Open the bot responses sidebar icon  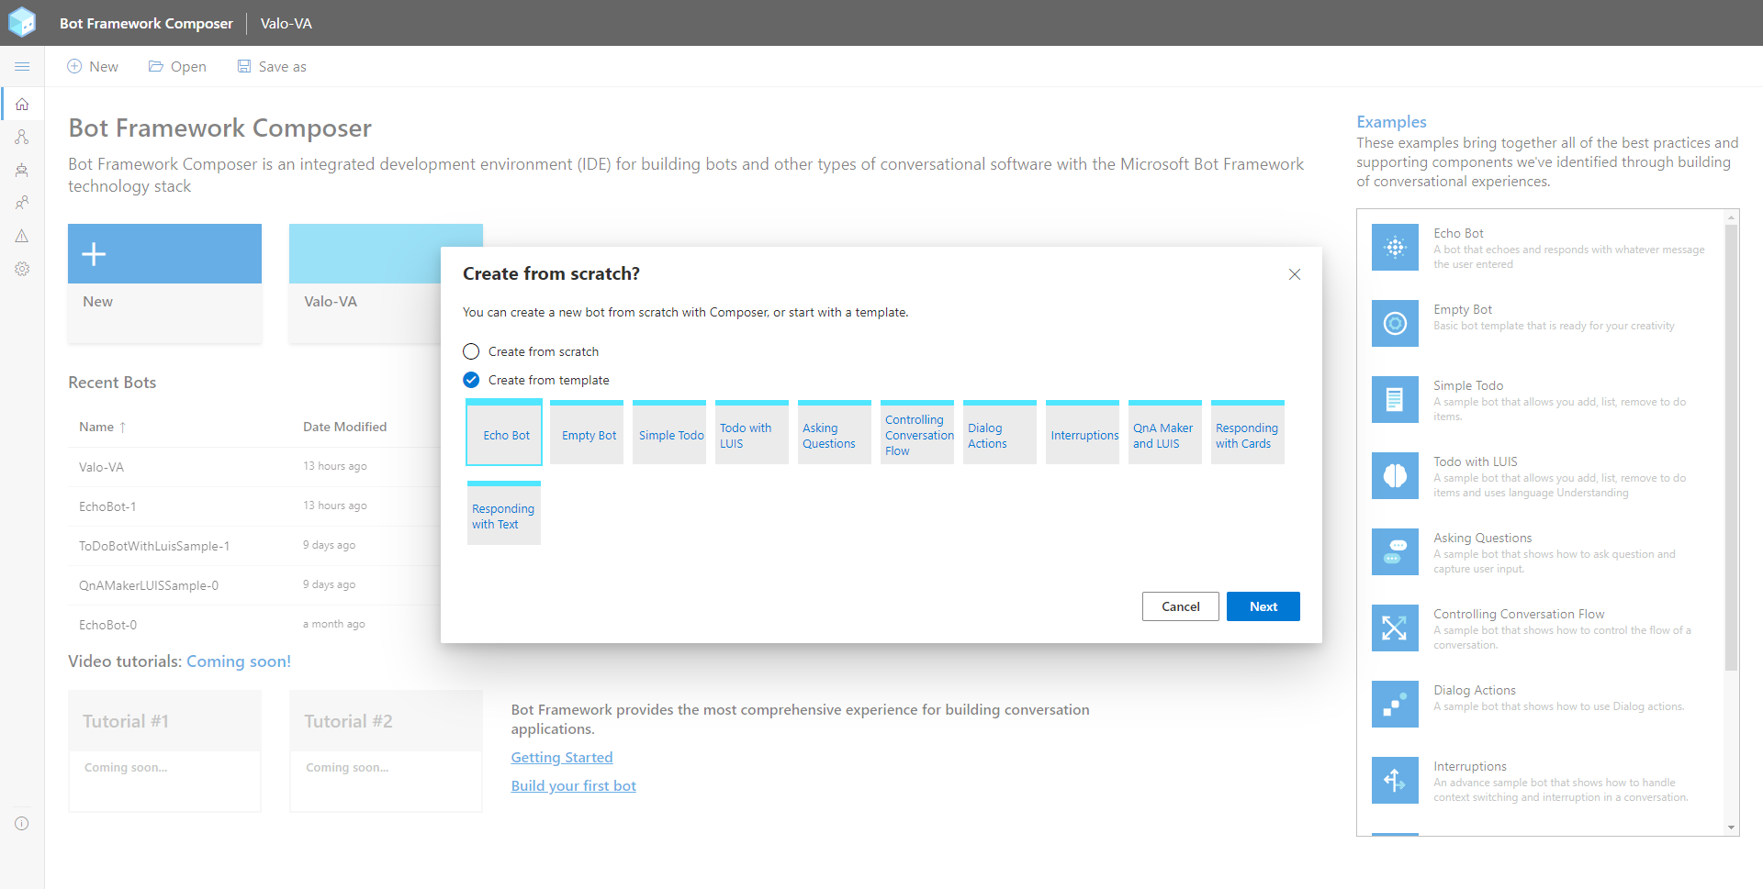coord(22,170)
